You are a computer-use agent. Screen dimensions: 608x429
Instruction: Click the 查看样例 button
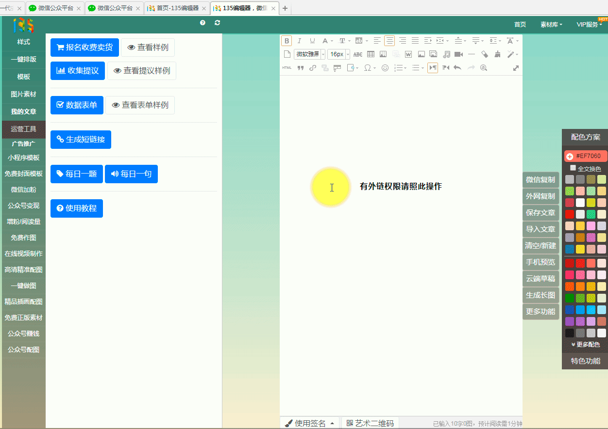[x=148, y=48]
